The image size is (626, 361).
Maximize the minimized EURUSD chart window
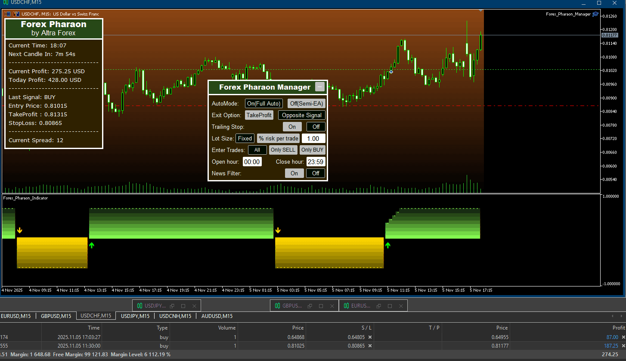click(x=390, y=306)
